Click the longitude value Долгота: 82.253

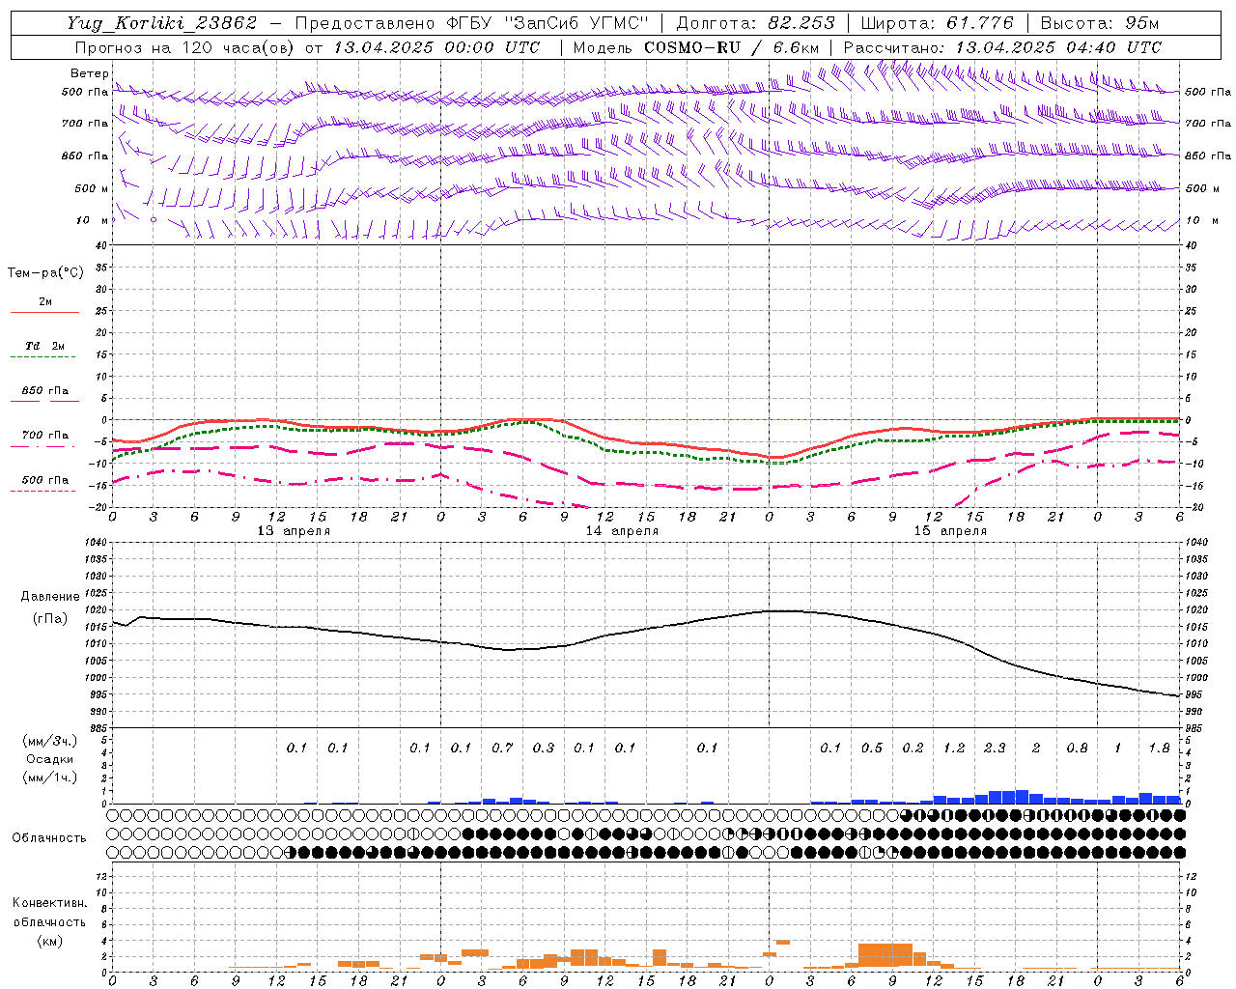click(756, 23)
